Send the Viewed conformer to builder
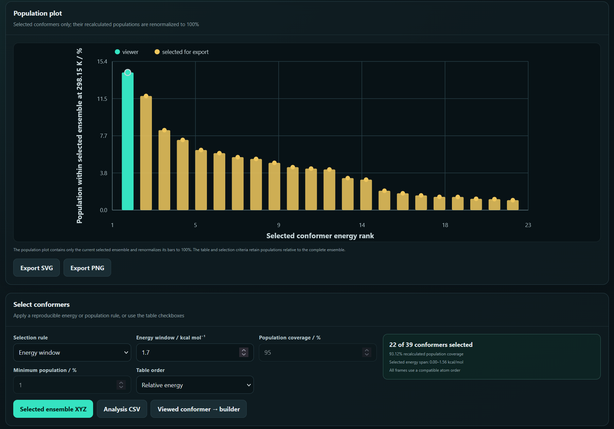The image size is (614, 429). [x=198, y=409]
